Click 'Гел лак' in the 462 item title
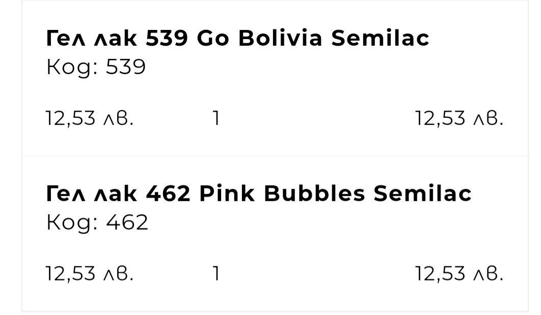The height and width of the screenshot is (315, 541). (92, 194)
